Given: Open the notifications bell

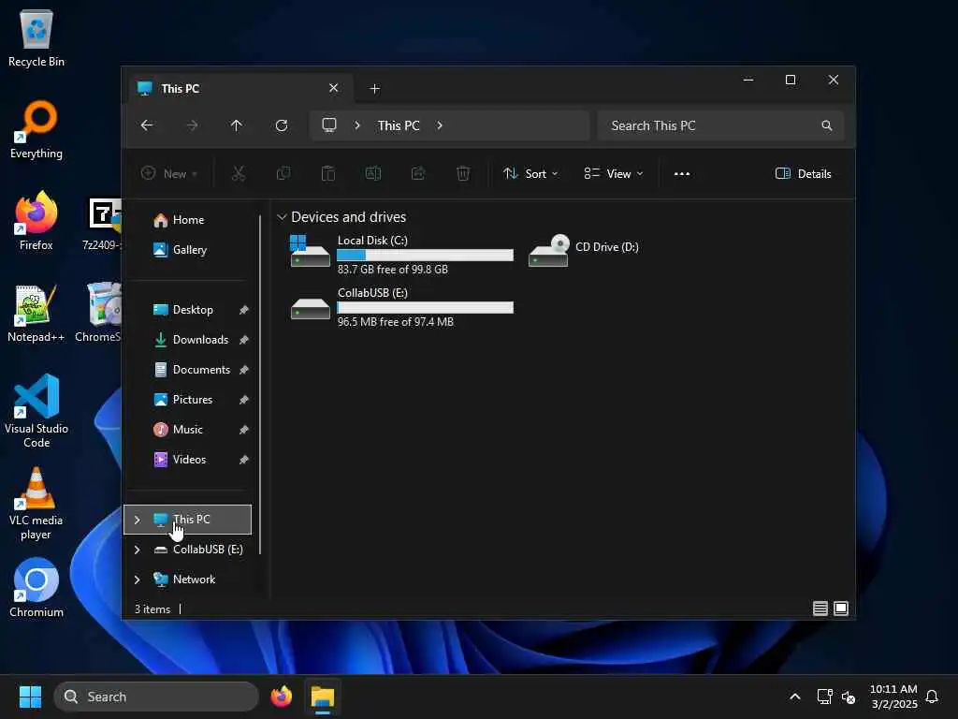Looking at the screenshot, I should click(933, 697).
